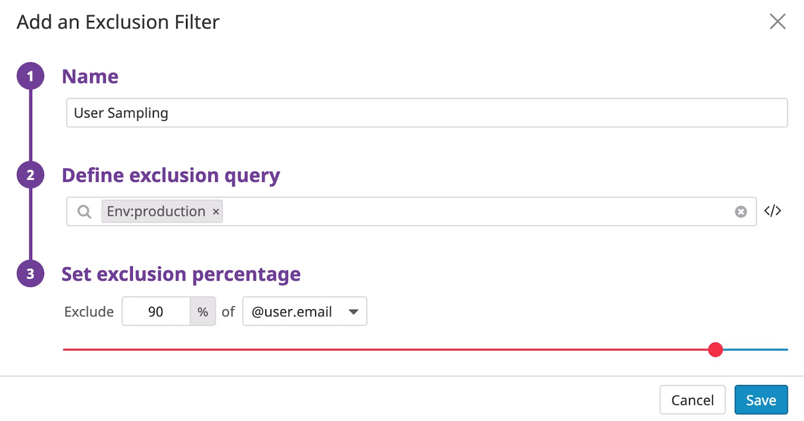
Task: Click step 1 circle next to Name
Action: click(30, 75)
